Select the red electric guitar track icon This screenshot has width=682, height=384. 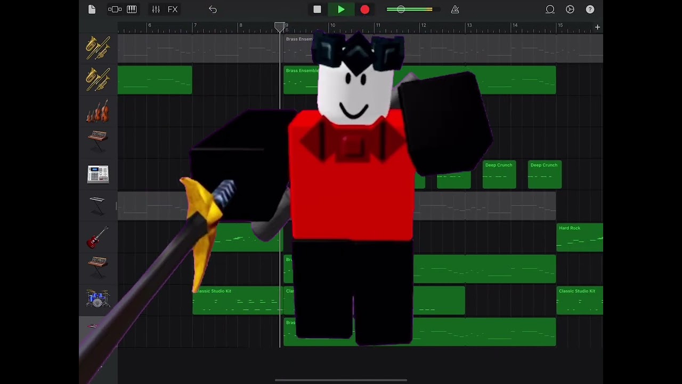[x=98, y=237]
